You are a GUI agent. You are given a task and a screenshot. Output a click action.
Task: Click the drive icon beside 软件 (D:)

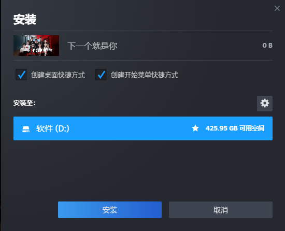26,129
